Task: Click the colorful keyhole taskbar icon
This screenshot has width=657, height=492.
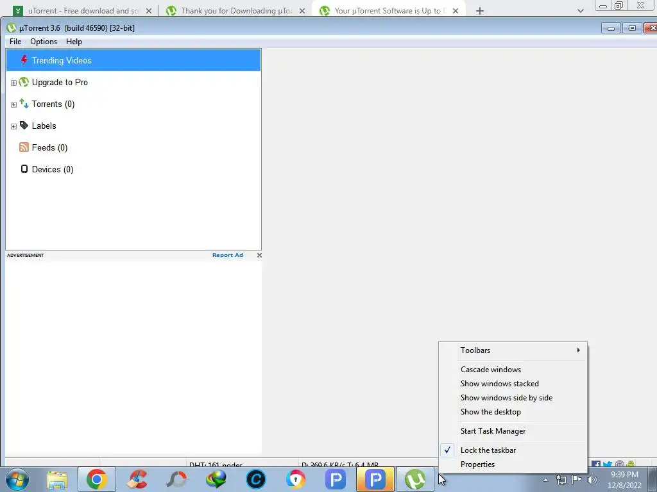Action: (296, 479)
